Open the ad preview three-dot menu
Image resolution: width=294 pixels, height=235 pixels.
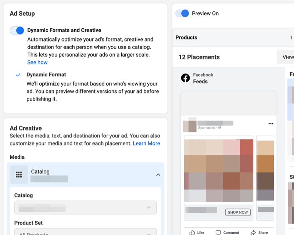click(x=271, y=123)
